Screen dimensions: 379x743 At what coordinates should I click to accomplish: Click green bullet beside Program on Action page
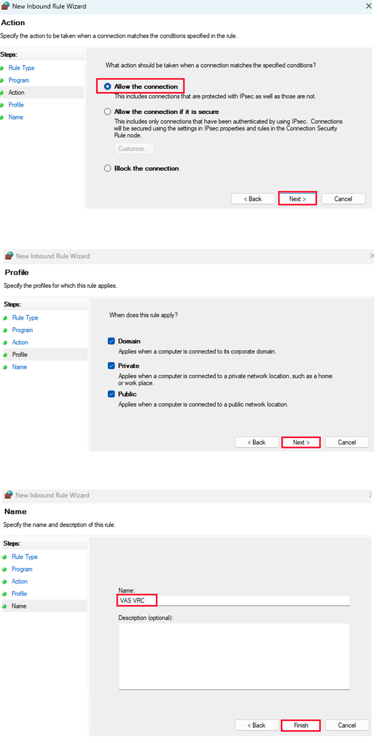tap(4, 81)
